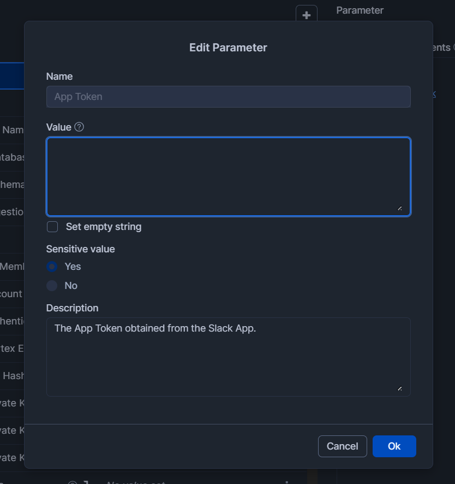Screen dimensions: 455x484
Task: Select the partially hidden Hash row
Action: (12, 376)
